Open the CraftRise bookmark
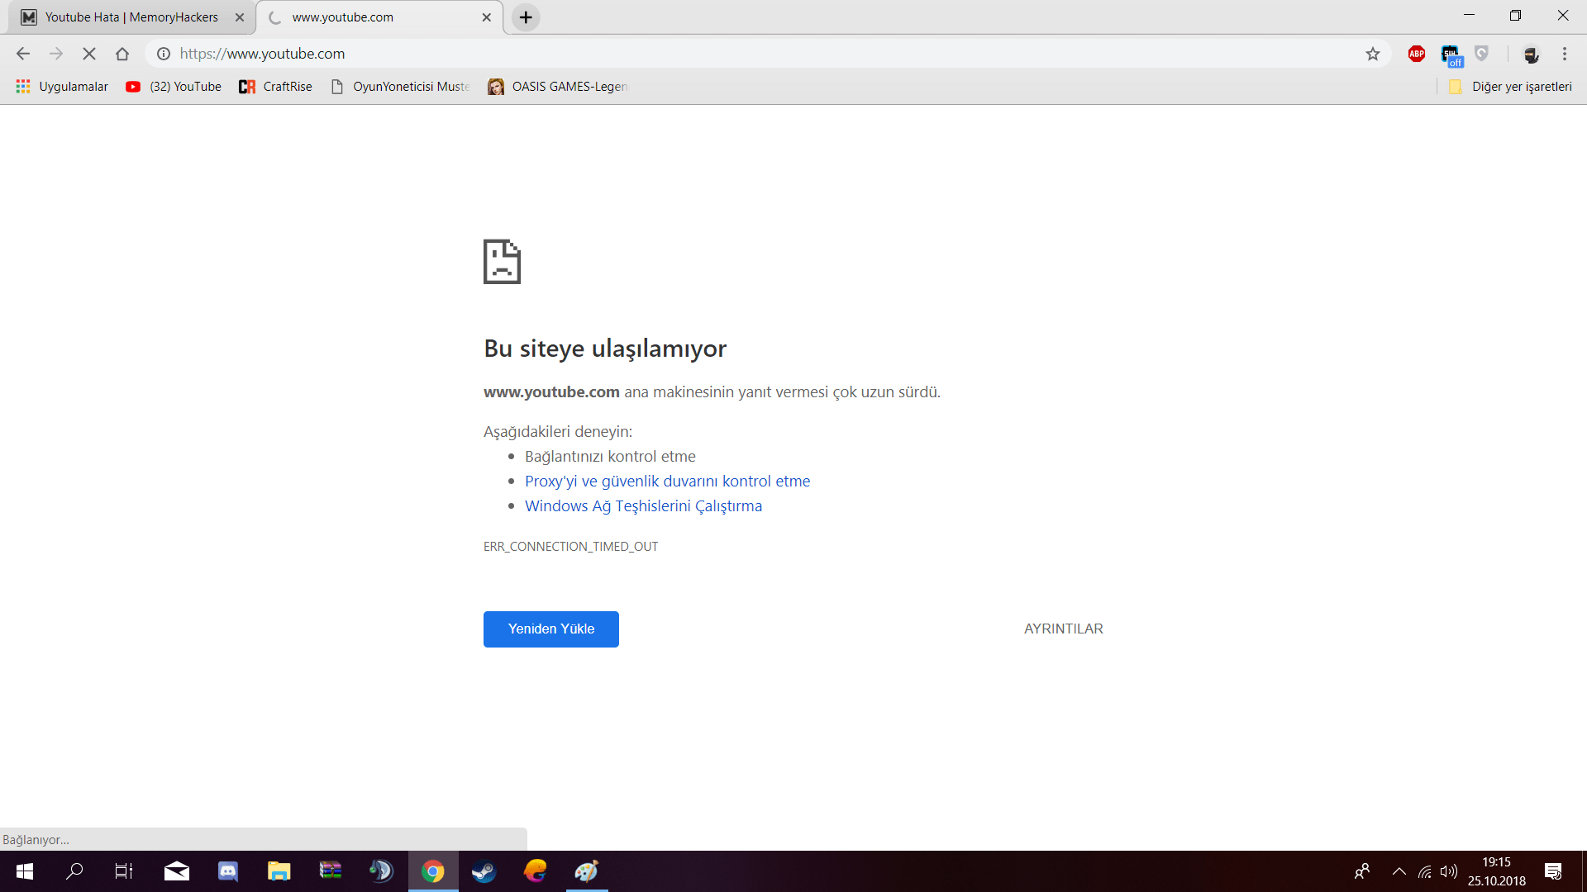 pos(275,87)
